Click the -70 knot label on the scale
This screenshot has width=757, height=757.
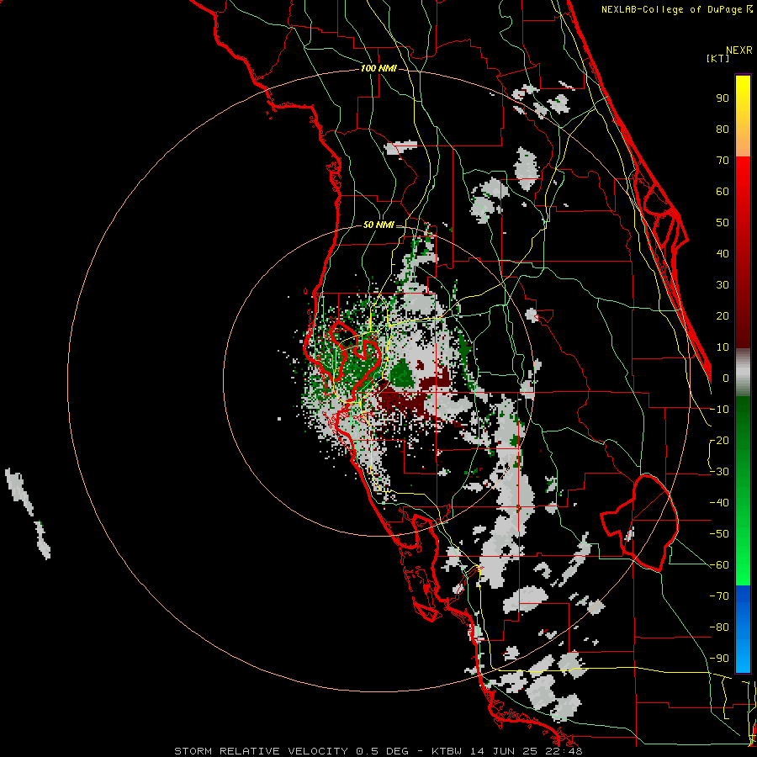(719, 596)
